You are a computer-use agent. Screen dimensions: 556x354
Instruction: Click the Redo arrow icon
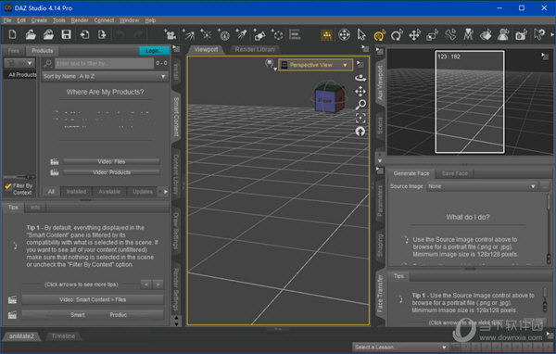[x=138, y=35]
